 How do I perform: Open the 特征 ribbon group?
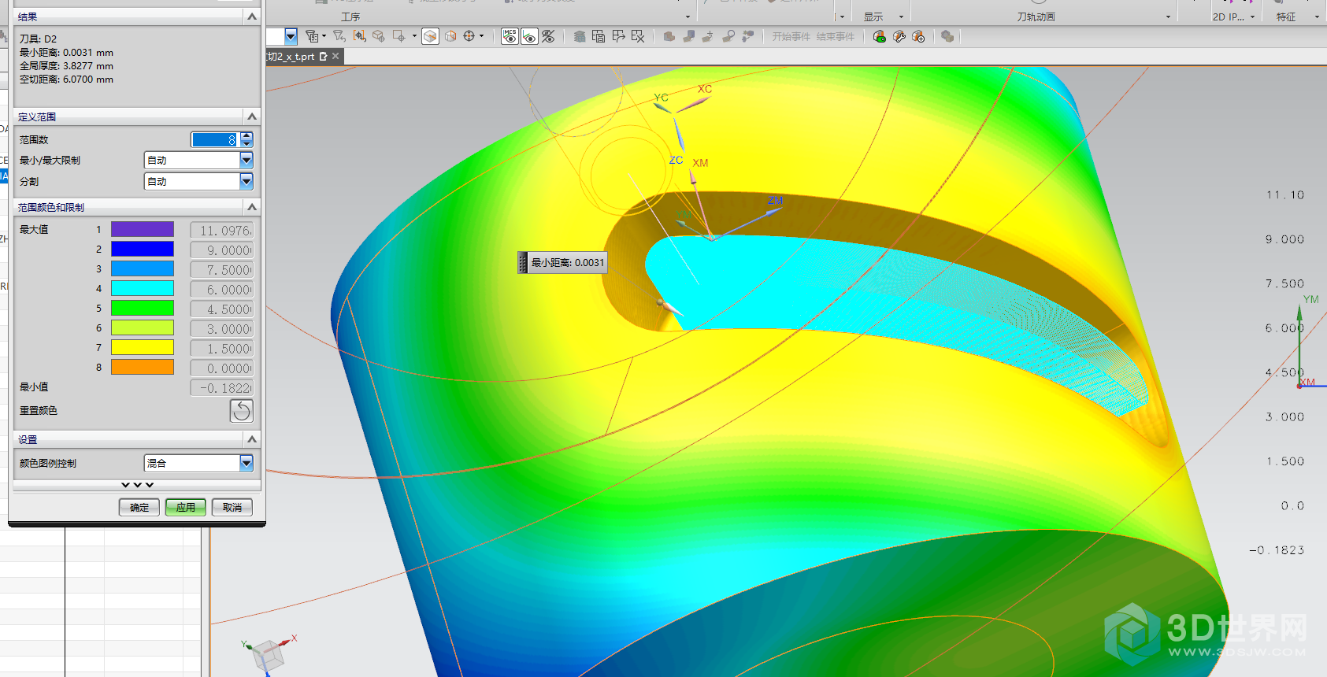(x=1298, y=17)
